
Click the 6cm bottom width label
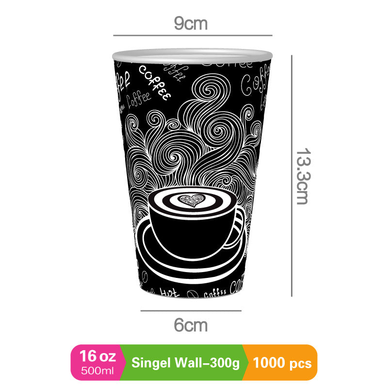pyautogui.click(x=191, y=325)
